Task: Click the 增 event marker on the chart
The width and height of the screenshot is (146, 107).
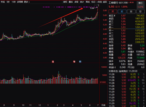Action: tap(74, 62)
